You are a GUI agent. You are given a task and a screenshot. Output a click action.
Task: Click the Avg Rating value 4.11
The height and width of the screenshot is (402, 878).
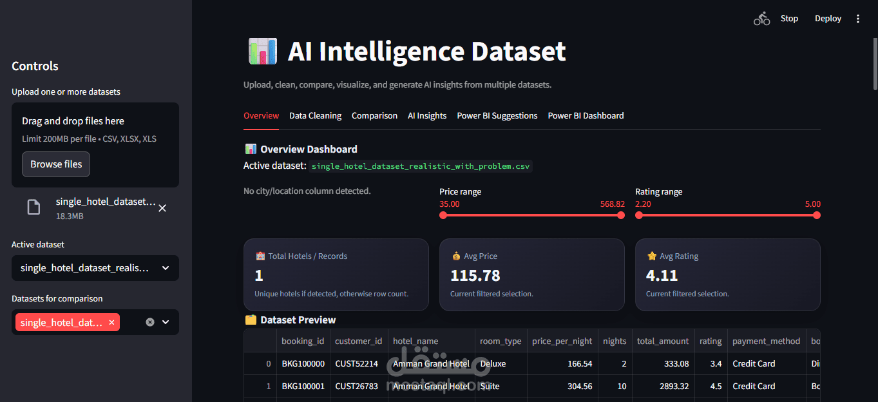[x=662, y=276]
